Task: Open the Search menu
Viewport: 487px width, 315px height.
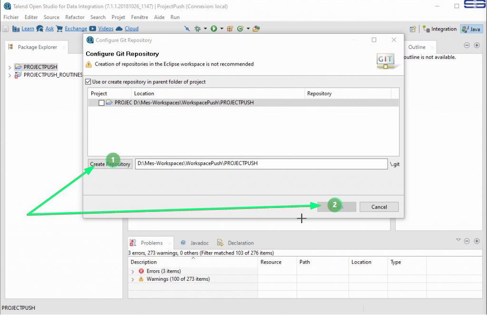Action: [98, 17]
